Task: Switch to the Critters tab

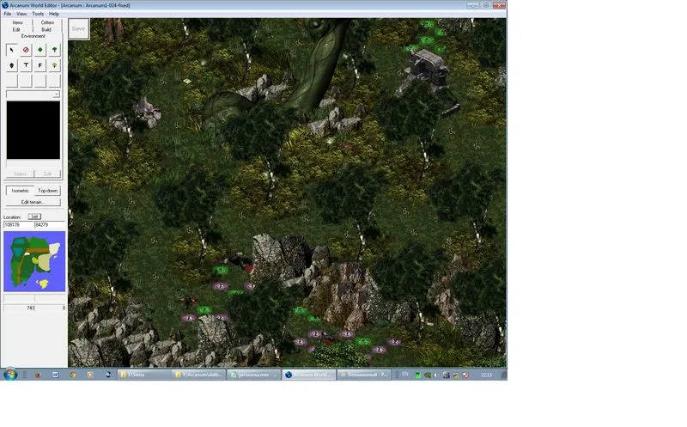Action: (47, 22)
